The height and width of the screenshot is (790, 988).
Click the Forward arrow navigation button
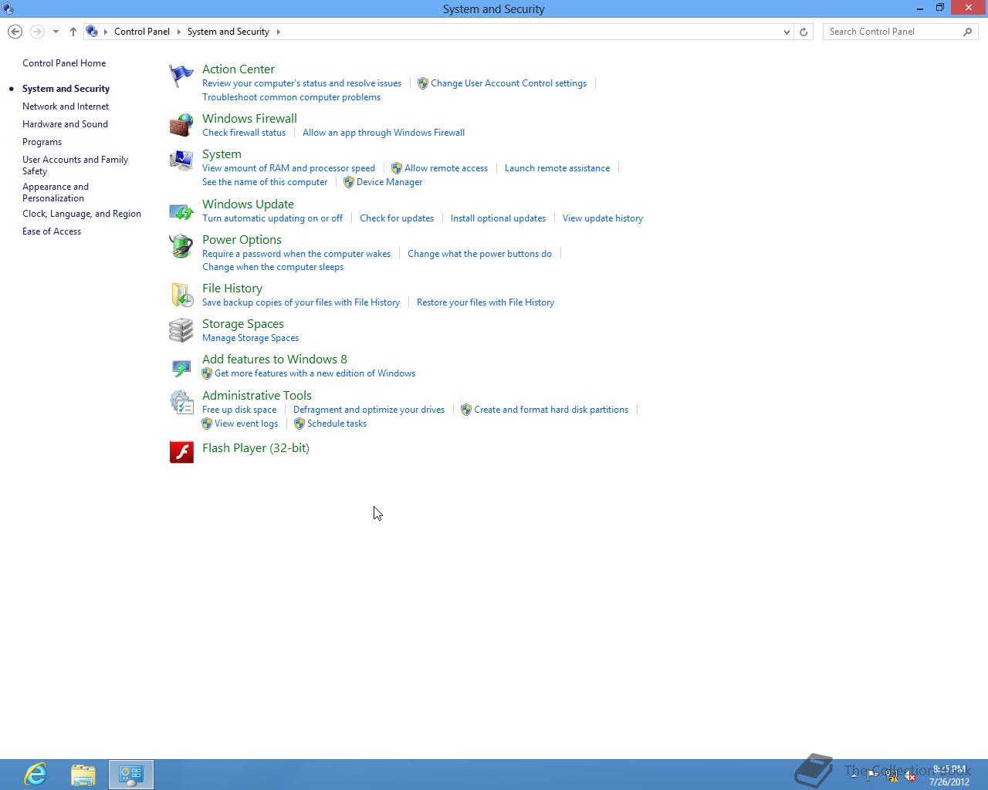click(x=36, y=32)
